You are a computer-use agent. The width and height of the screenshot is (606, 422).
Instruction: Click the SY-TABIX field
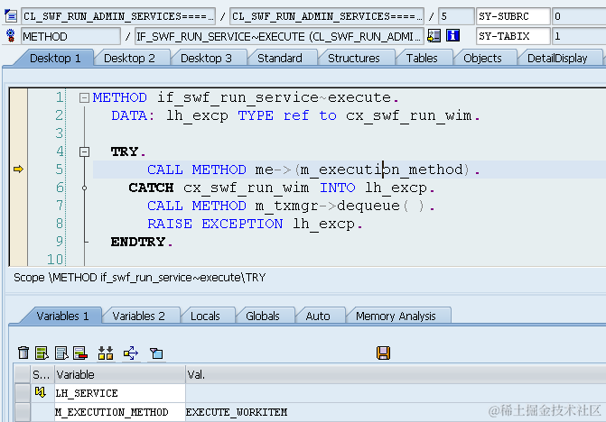(x=513, y=36)
